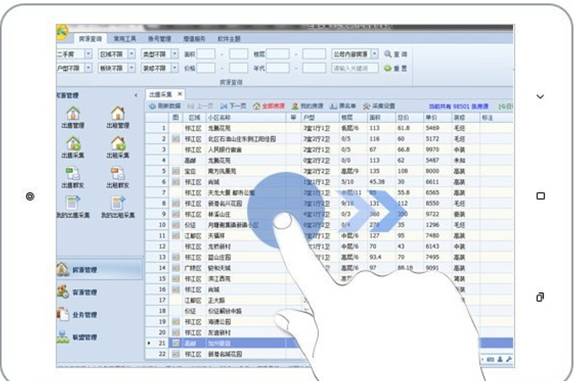Switch to the 账号管理 ribbon tab

click(x=160, y=39)
